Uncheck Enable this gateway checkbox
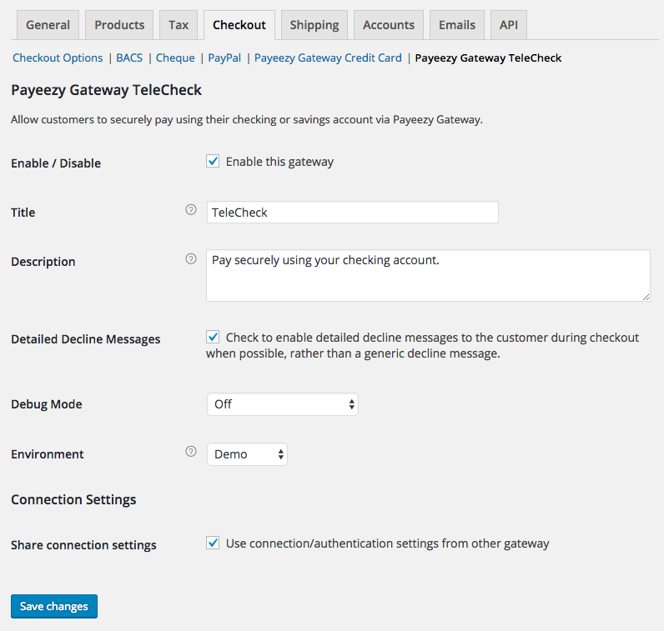Screen dimensions: 664x631 pos(213,161)
